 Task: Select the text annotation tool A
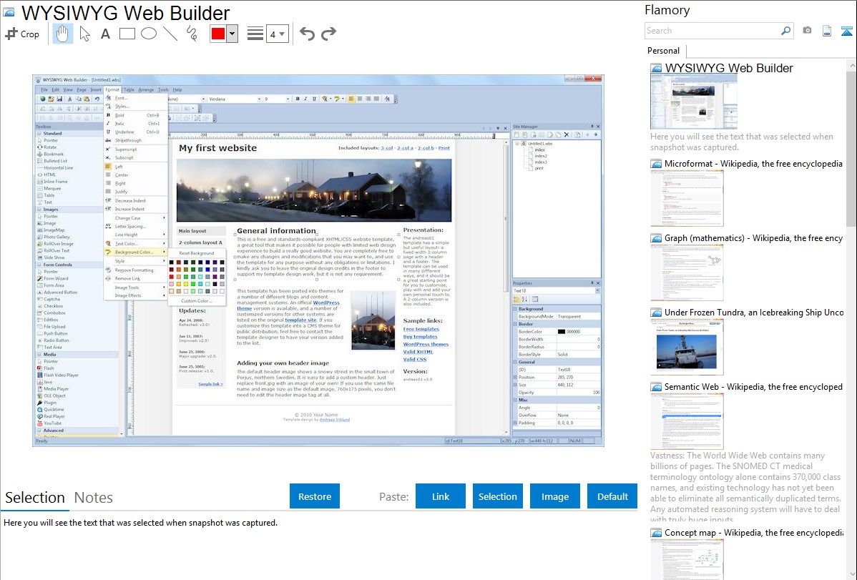pyautogui.click(x=105, y=34)
